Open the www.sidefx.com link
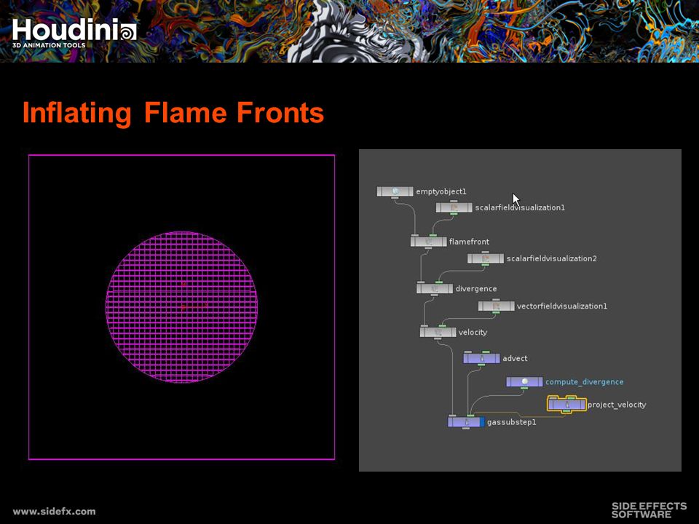Screen dimensions: 699x524 (54, 512)
